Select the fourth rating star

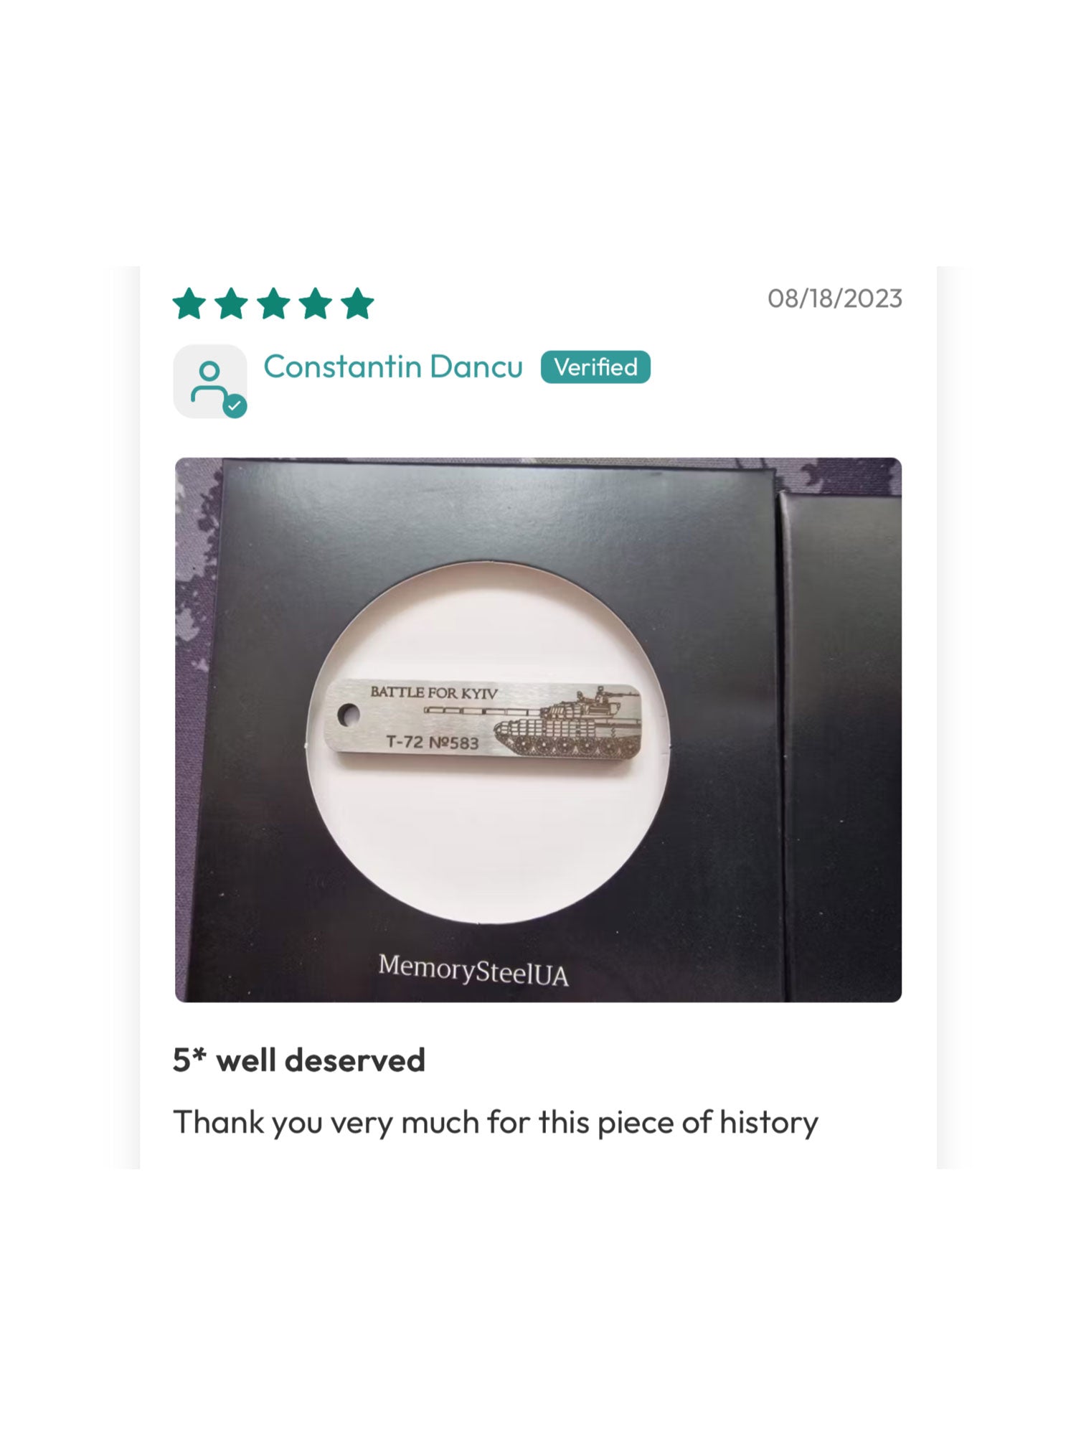[316, 304]
